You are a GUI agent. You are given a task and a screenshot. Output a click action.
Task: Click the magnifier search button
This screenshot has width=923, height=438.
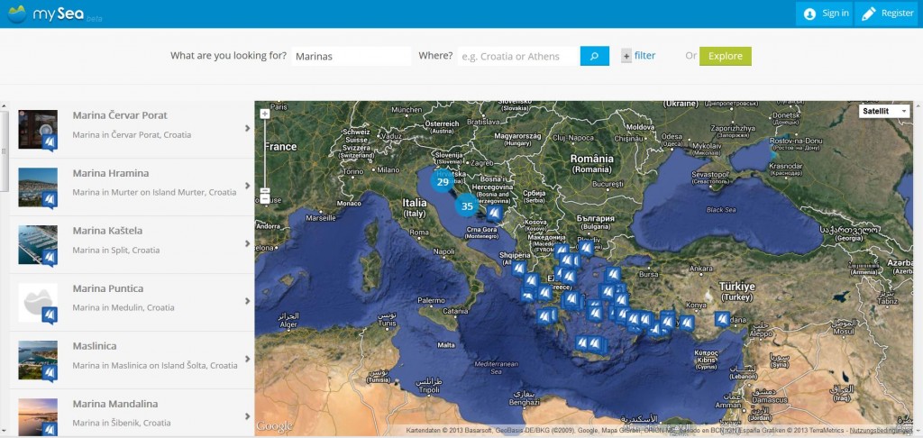[x=595, y=57]
